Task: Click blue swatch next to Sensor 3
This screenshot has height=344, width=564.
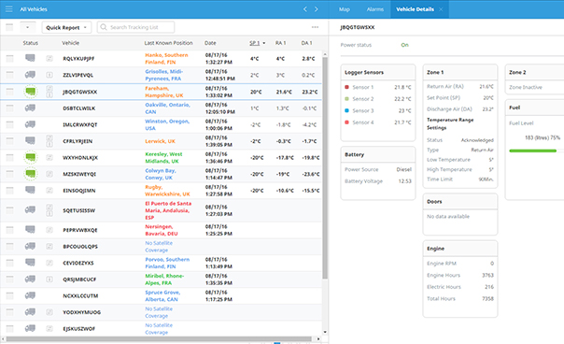Action: click(x=346, y=110)
